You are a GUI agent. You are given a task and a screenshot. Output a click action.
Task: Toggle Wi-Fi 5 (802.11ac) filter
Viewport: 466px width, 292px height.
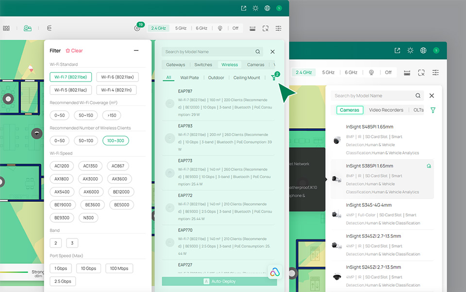tap(71, 90)
